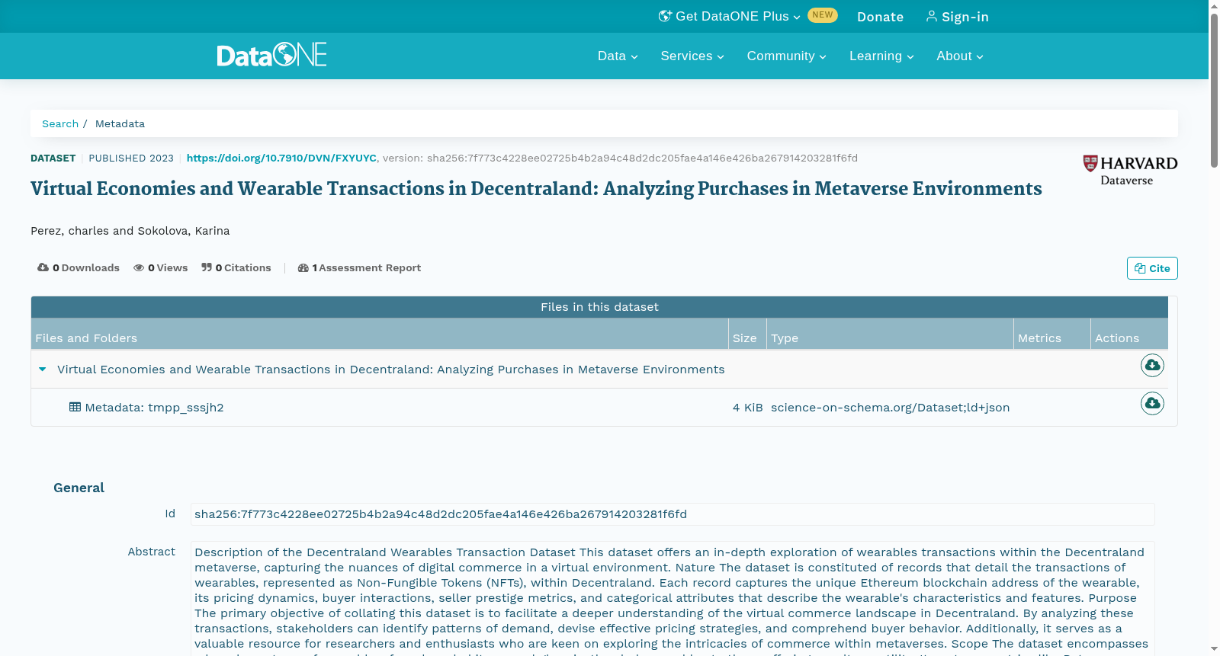Open the Community navigation menu
The width and height of the screenshot is (1220, 656).
pyautogui.click(x=786, y=56)
